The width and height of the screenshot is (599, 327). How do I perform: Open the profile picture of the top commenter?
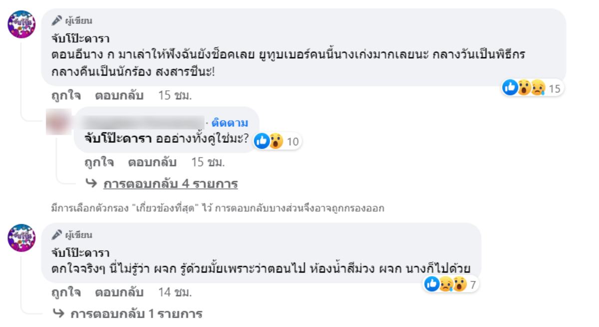coord(21,23)
